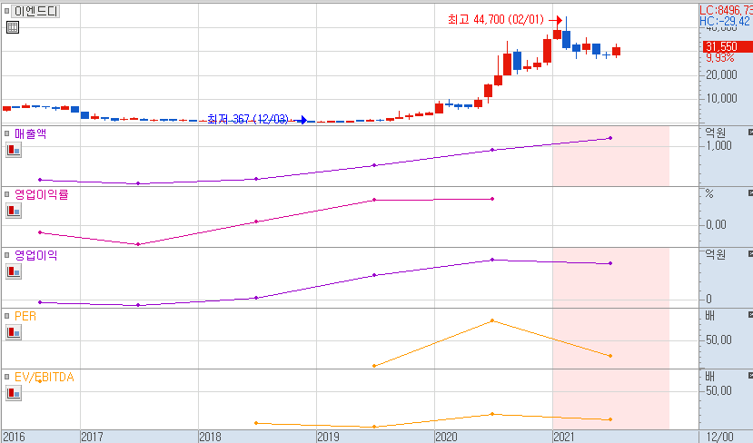Close the EV/EBITDA panel with its corner button
Screen dimensions: 753x443
(x=750, y=376)
